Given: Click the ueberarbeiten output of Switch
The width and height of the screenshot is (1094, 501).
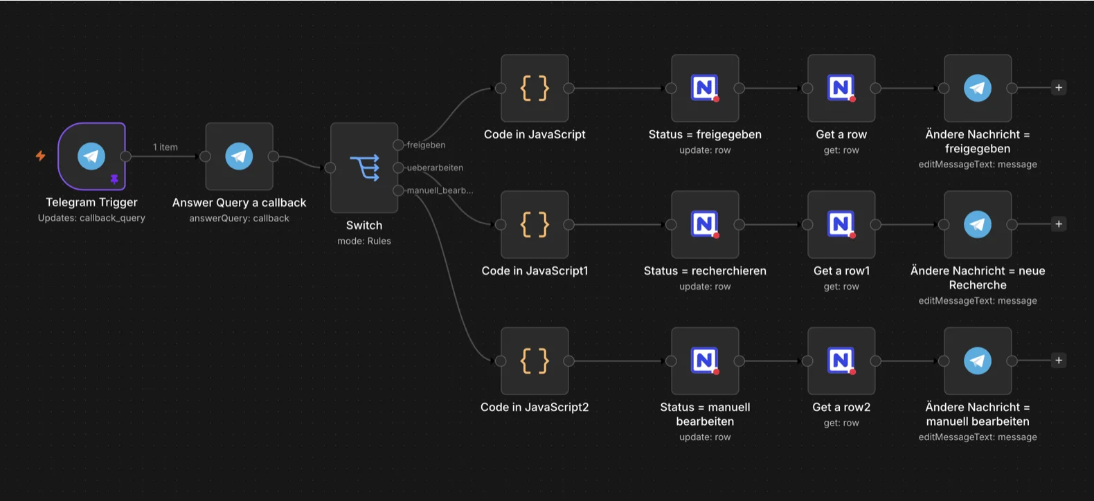Looking at the screenshot, I should (x=398, y=167).
